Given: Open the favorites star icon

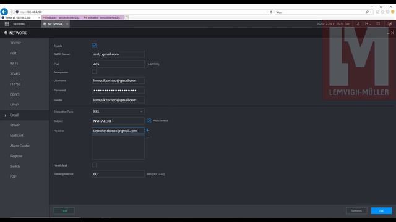Looking at the screenshot, I should click(382, 12).
